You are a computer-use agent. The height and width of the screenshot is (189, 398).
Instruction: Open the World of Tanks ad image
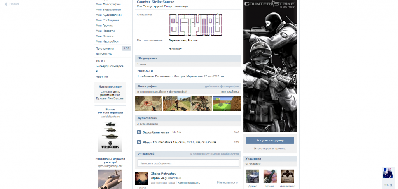pos(110,136)
